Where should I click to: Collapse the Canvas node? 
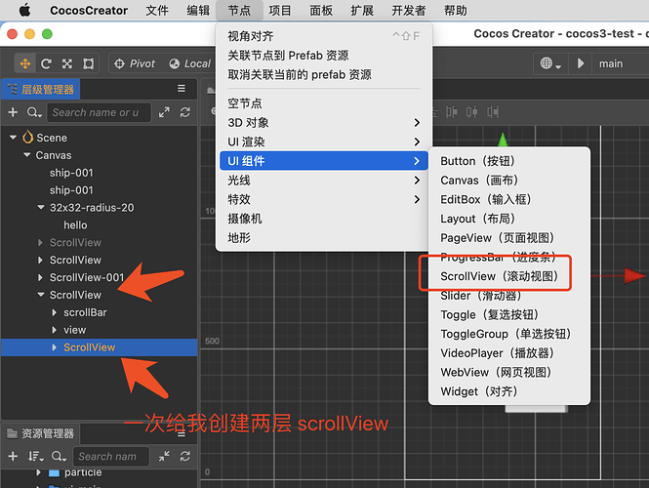click(x=27, y=155)
